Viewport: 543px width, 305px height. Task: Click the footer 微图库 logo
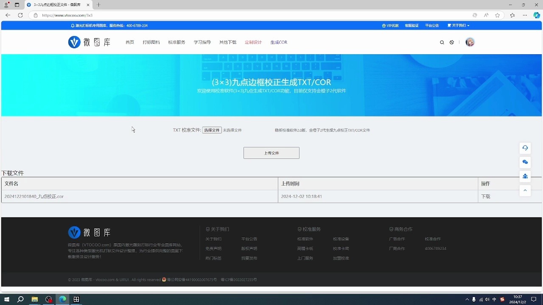(90, 232)
